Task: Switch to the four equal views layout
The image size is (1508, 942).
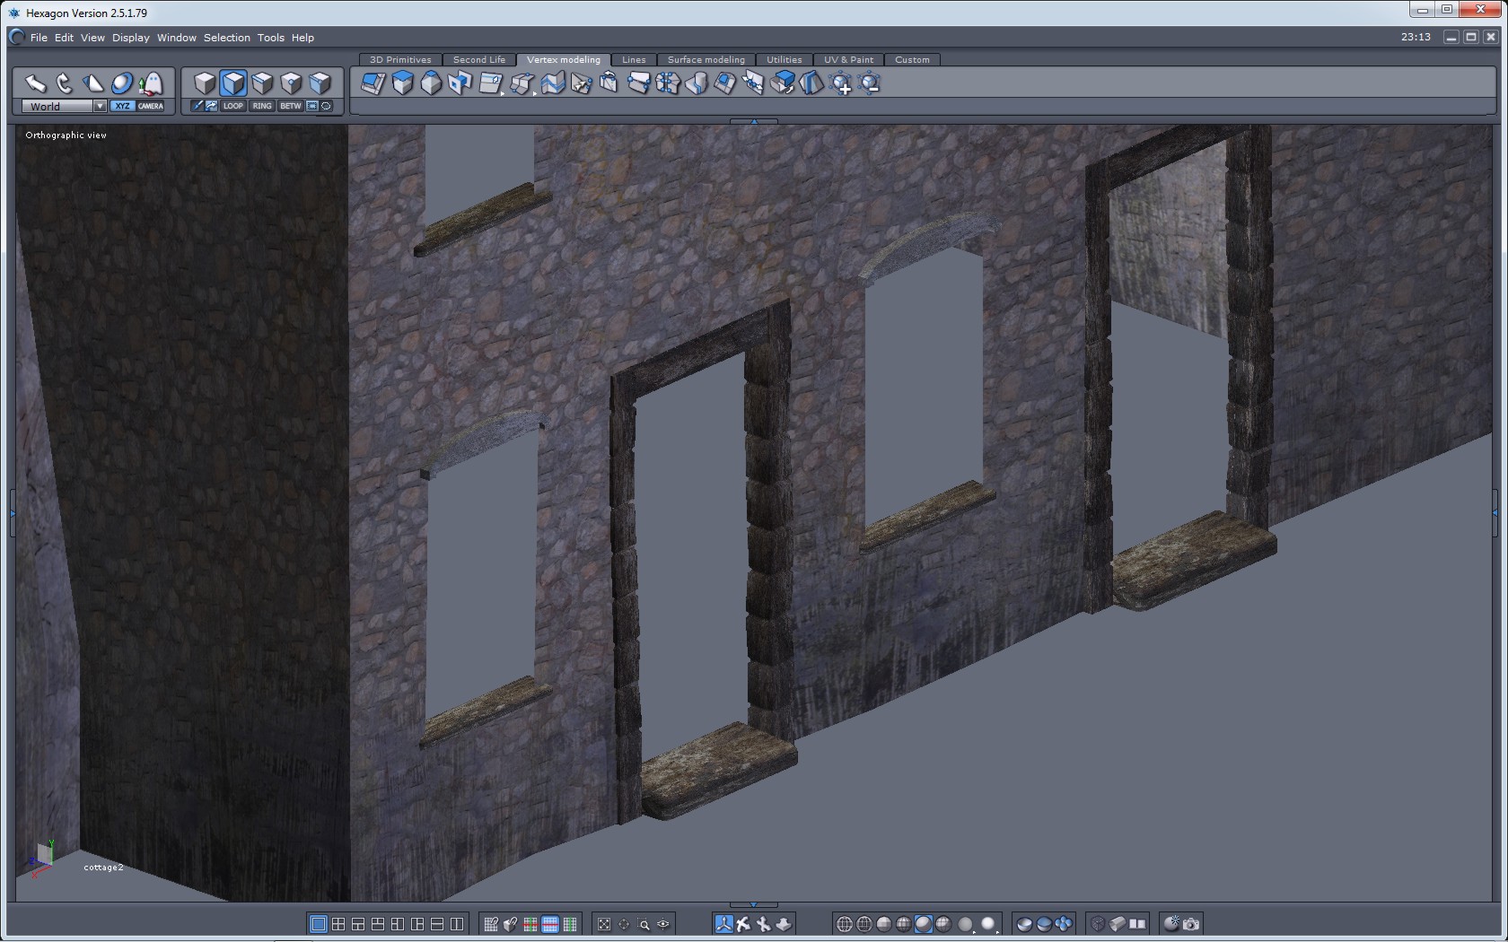Action: pyautogui.click(x=338, y=924)
